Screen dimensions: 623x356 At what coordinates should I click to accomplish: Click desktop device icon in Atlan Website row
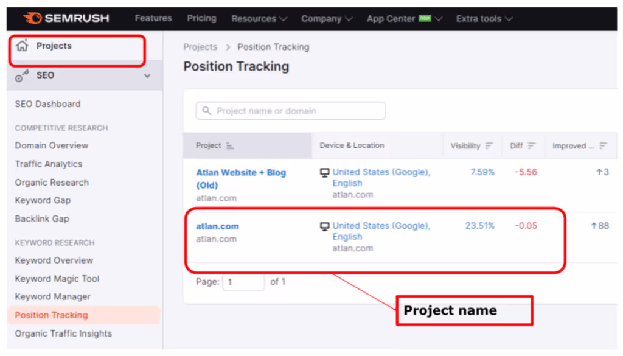(x=325, y=172)
